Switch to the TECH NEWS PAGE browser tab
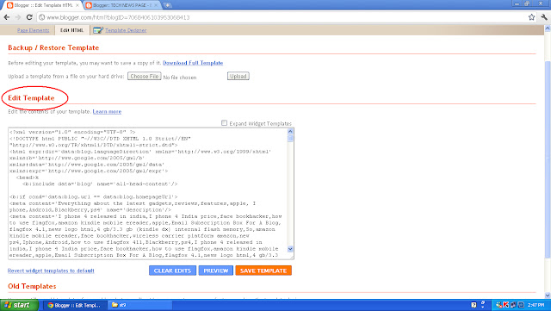Image resolution: width=551 pixels, height=311 pixels. pyautogui.click(x=122, y=5)
